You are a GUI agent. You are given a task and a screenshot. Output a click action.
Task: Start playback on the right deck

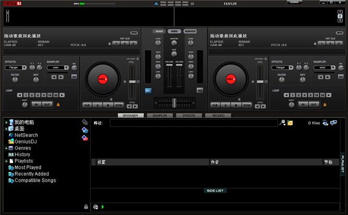pos(237,105)
